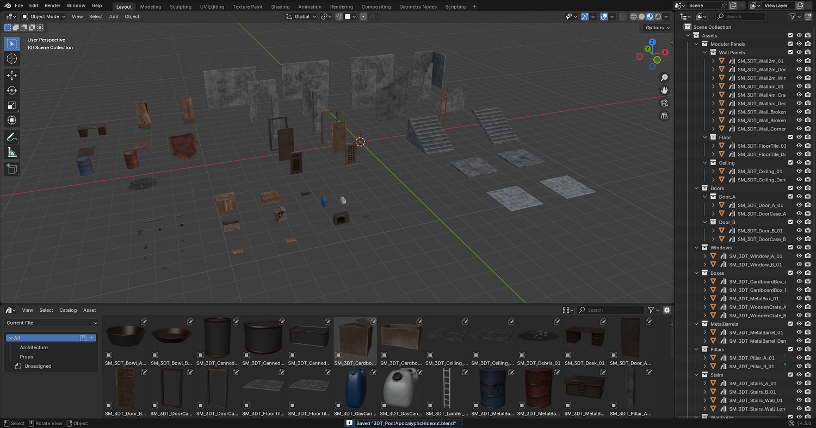
Task: Select the Rotate tool
Action: coord(12,90)
